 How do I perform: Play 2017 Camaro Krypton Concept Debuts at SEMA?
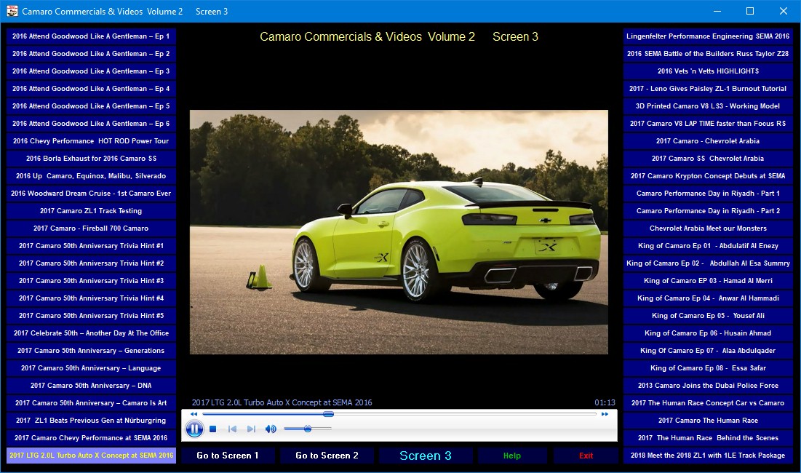point(708,175)
